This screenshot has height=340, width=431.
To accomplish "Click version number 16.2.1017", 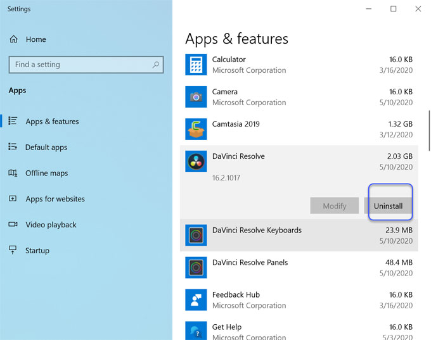I will [226, 178].
